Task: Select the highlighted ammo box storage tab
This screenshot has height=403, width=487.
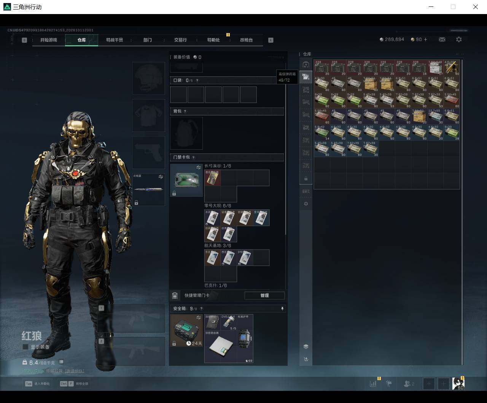Action: [306, 77]
